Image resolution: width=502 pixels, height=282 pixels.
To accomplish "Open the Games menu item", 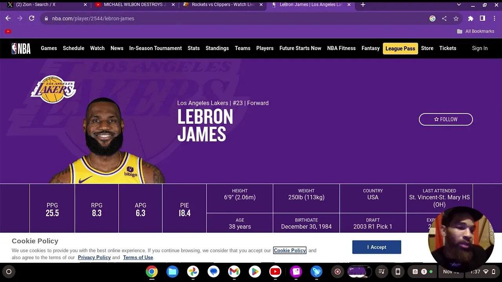I will point(49,48).
